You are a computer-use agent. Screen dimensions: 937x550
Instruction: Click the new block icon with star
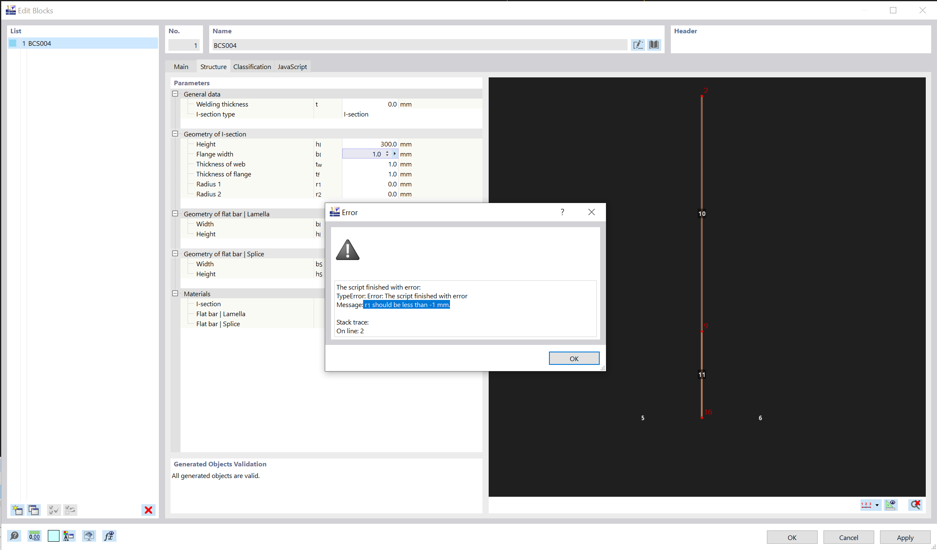[17, 510]
